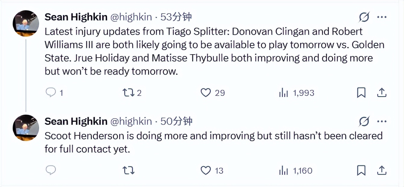Open the Sean Highkin name link on first tweet
The image size is (404, 187).
coord(76,17)
